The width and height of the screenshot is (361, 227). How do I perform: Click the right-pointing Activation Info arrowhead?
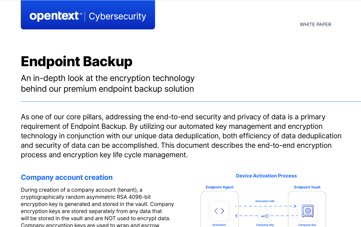(295, 206)
